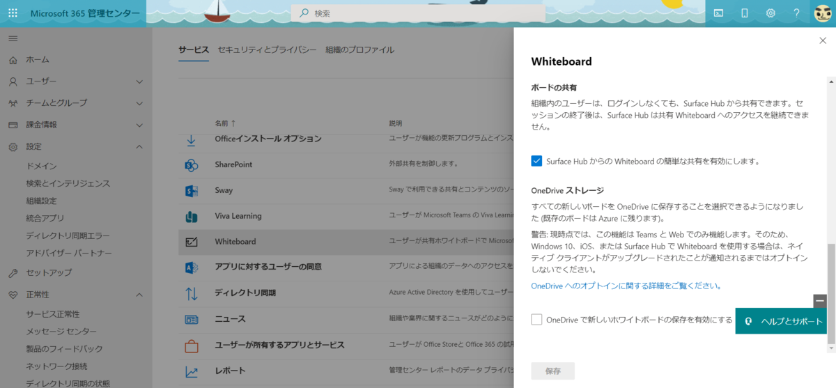The image size is (836, 388).
Task: Select the SharePoint row name
Action: tap(233, 164)
